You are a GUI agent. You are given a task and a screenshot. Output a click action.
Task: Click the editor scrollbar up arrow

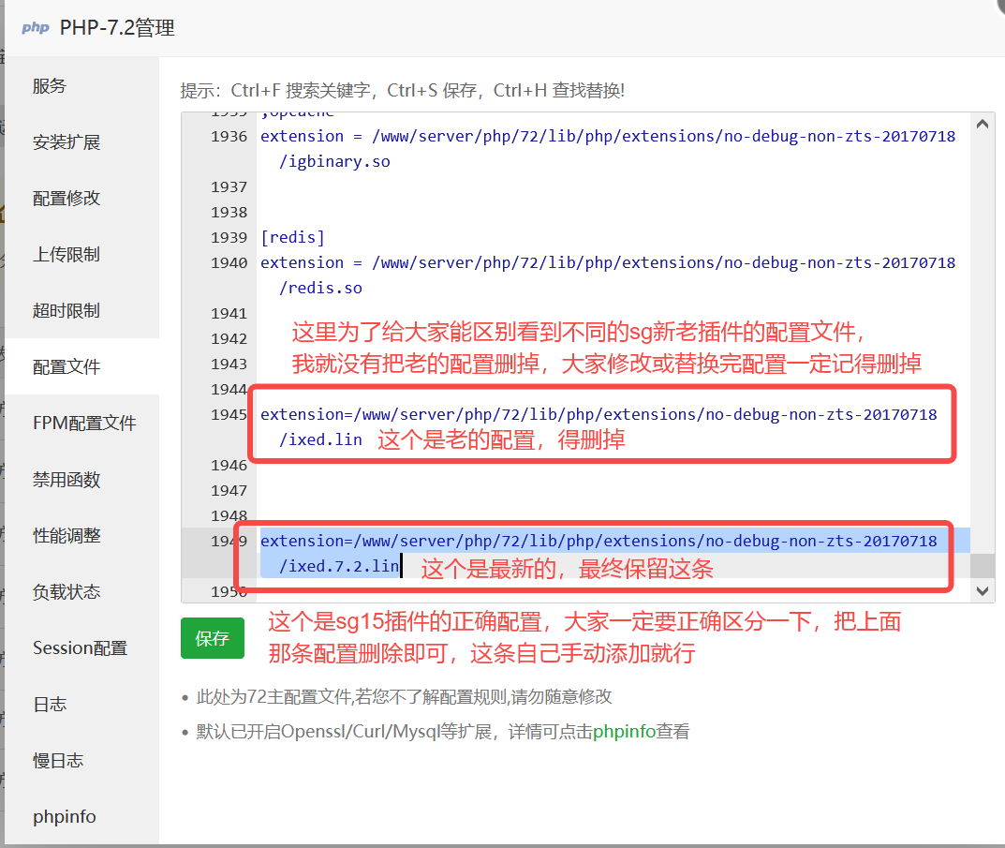[x=983, y=124]
